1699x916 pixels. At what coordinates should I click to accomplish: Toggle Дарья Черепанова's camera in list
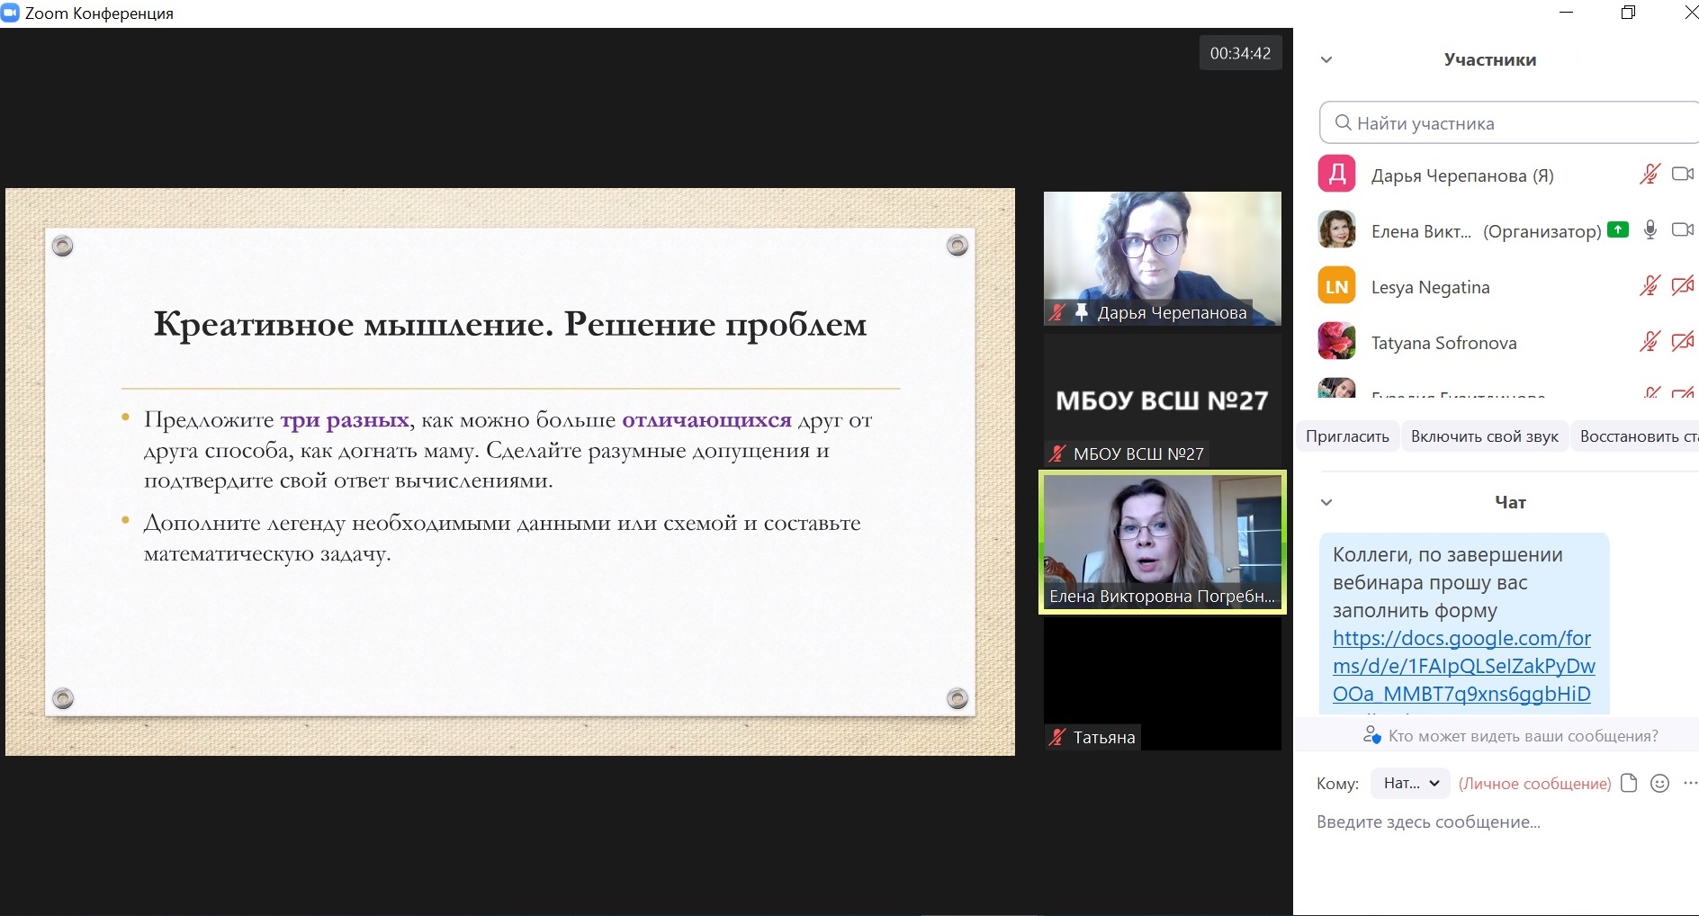[x=1682, y=174]
